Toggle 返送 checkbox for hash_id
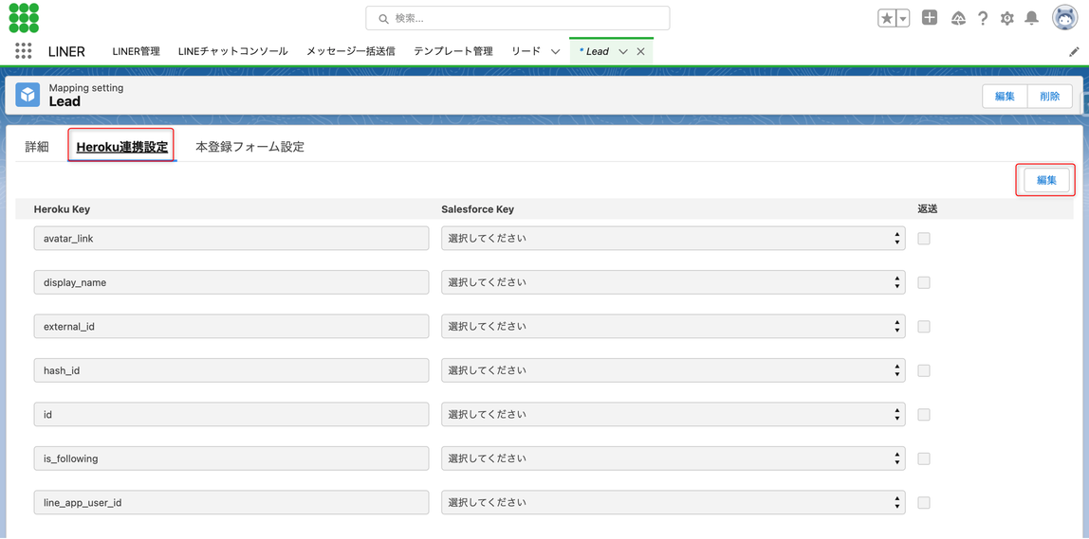This screenshot has height=539, width=1089. pyautogui.click(x=924, y=370)
